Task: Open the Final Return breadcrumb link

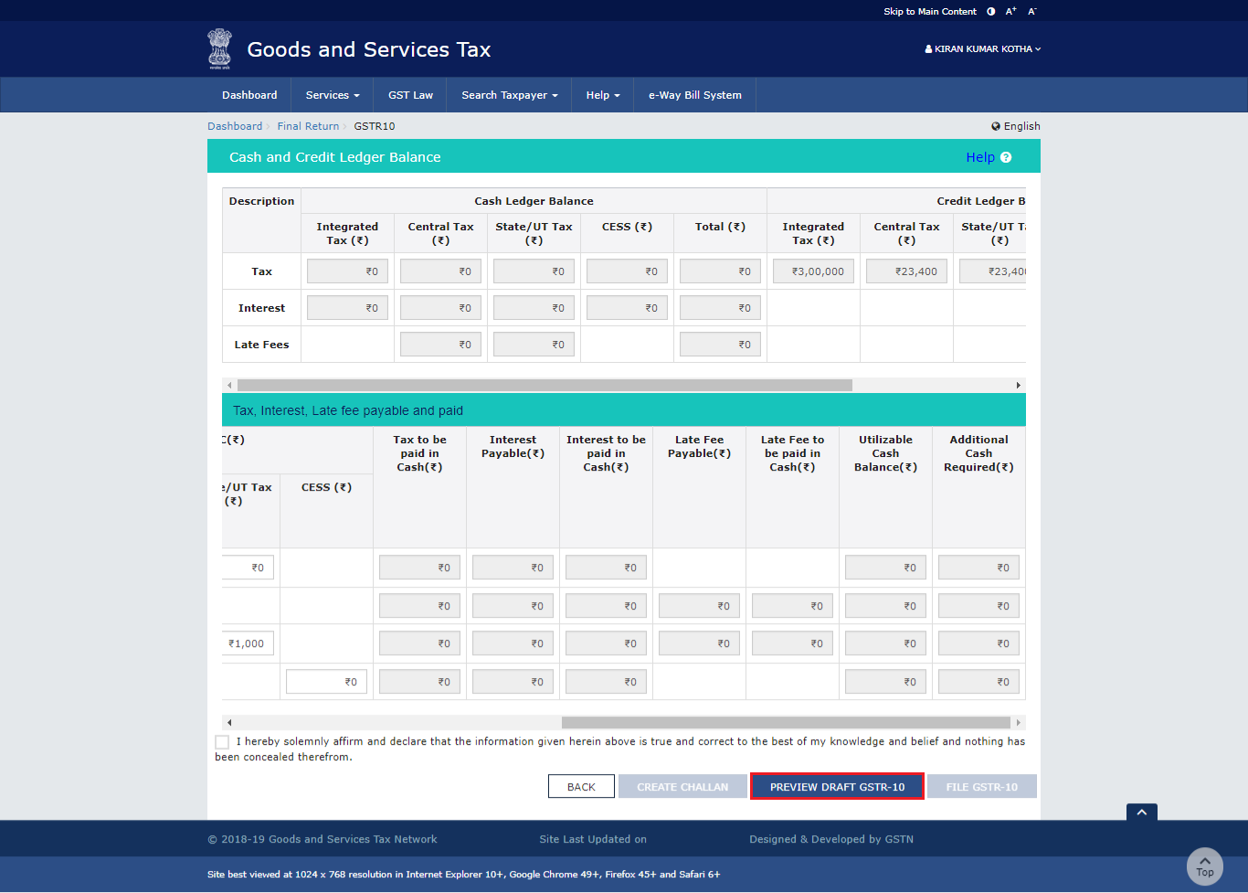Action: [308, 126]
